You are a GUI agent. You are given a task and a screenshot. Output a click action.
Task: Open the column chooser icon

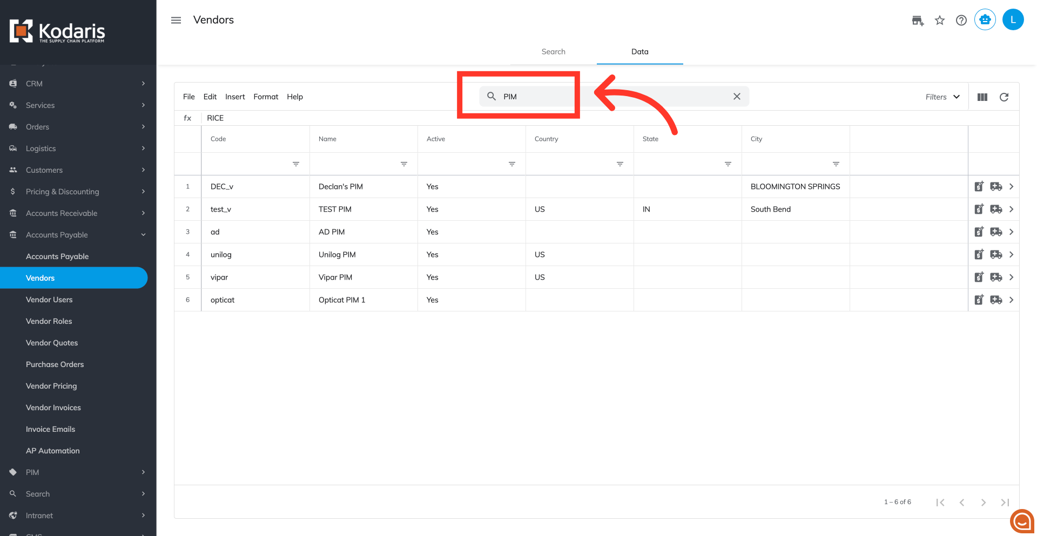click(x=982, y=97)
